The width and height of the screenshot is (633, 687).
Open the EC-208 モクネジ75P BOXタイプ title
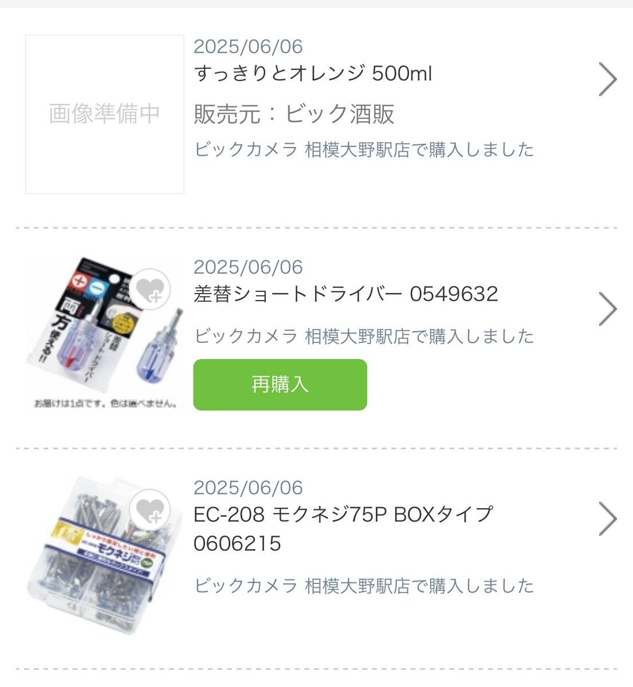[343, 528]
